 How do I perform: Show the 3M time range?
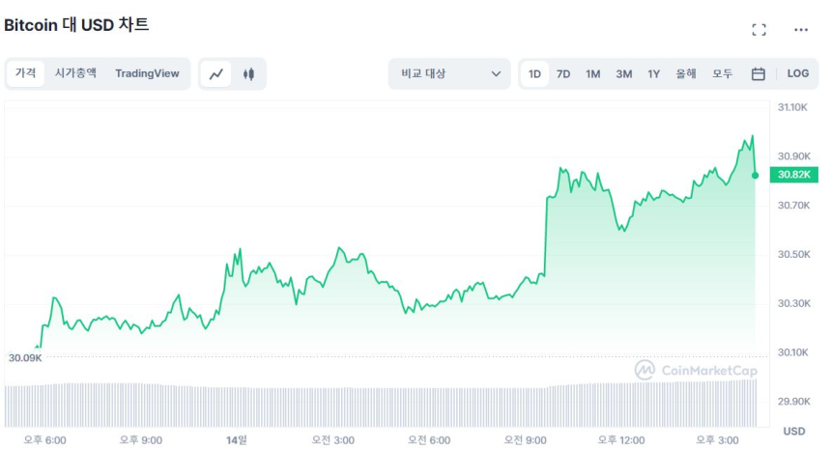pyautogui.click(x=624, y=73)
